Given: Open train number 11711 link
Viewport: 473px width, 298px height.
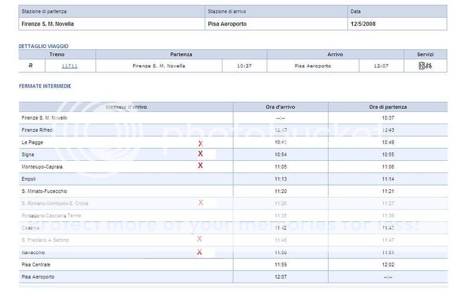Looking at the screenshot, I should point(69,66).
